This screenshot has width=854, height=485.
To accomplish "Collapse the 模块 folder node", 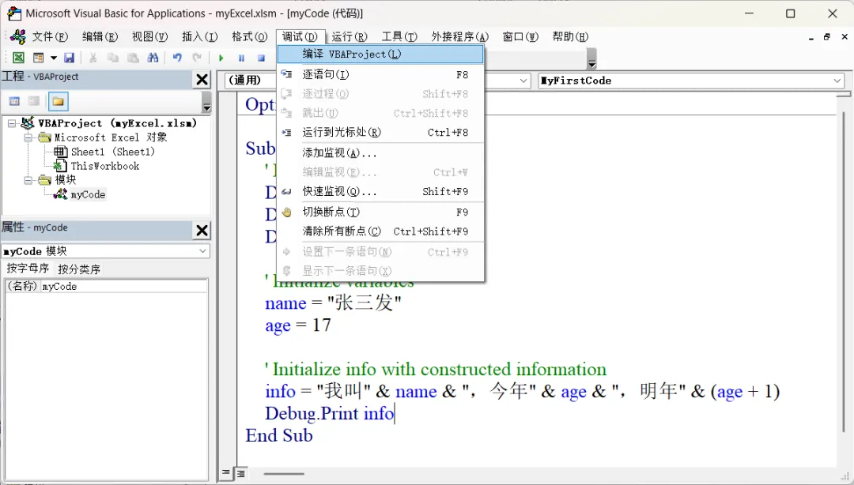I will tap(28, 180).
